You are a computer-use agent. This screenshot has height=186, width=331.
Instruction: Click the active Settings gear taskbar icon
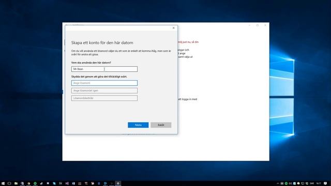(118, 183)
